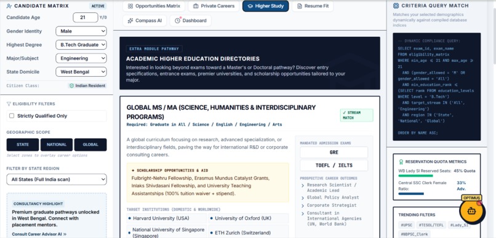Viewport: 496px width, 238px height.
Task: Click the chevron beside Global Policy Analyst
Action: 303,198
